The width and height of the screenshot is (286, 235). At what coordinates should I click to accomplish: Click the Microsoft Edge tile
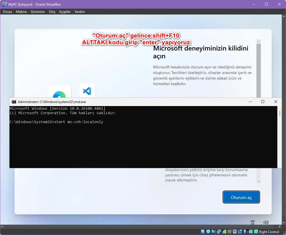click(x=59, y=92)
